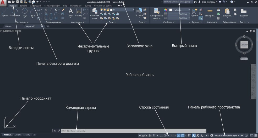
Task: Toggle ortho mode in status bar
Action: pyautogui.click(x=161, y=135)
